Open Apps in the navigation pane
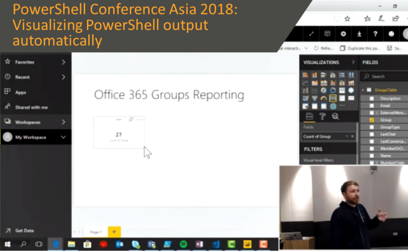 pyautogui.click(x=20, y=92)
